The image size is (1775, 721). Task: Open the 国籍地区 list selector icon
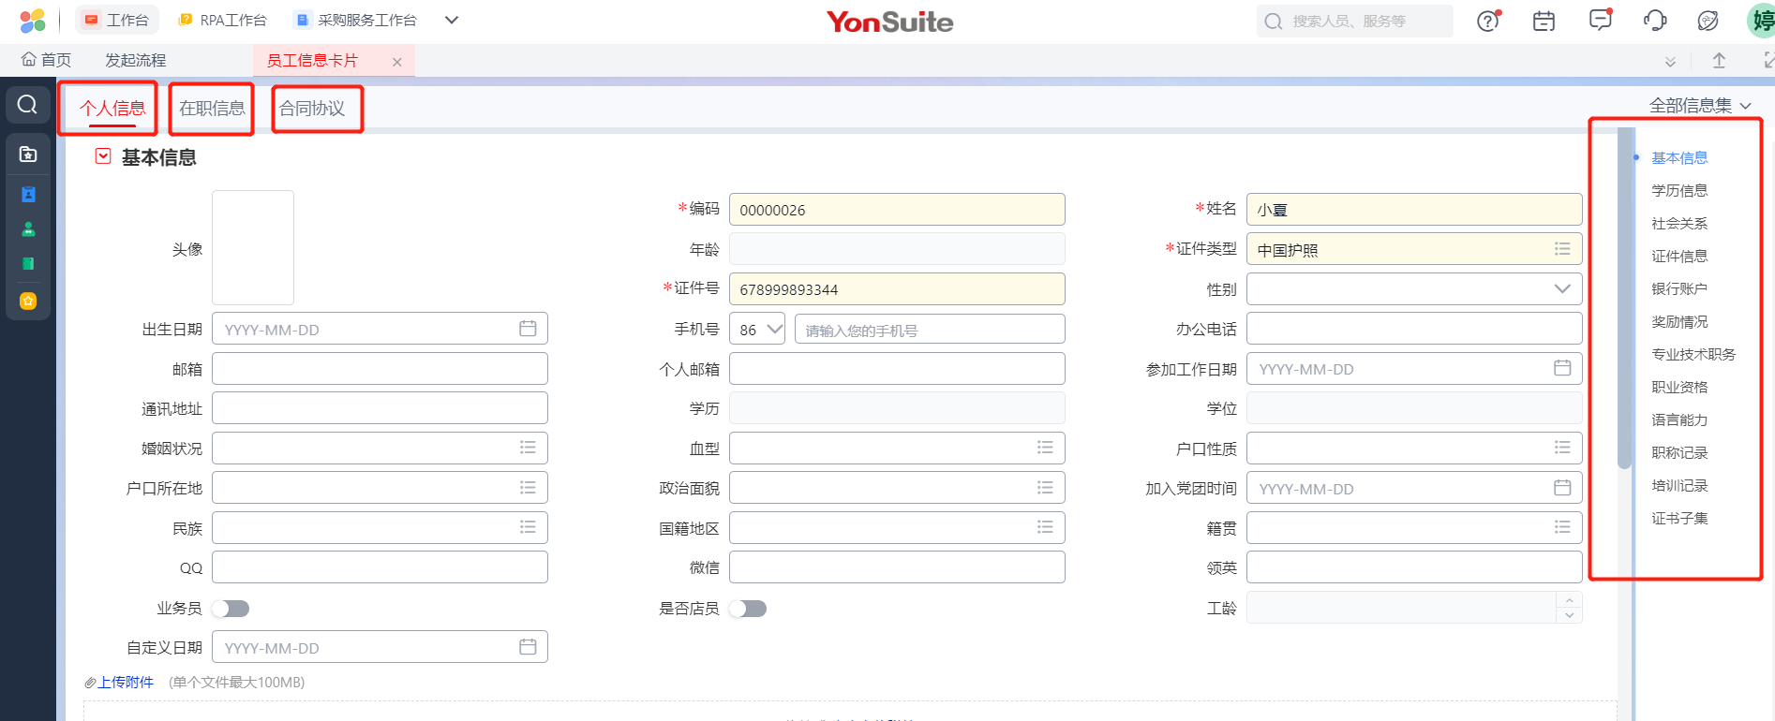pyautogui.click(x=1045, y=527)
